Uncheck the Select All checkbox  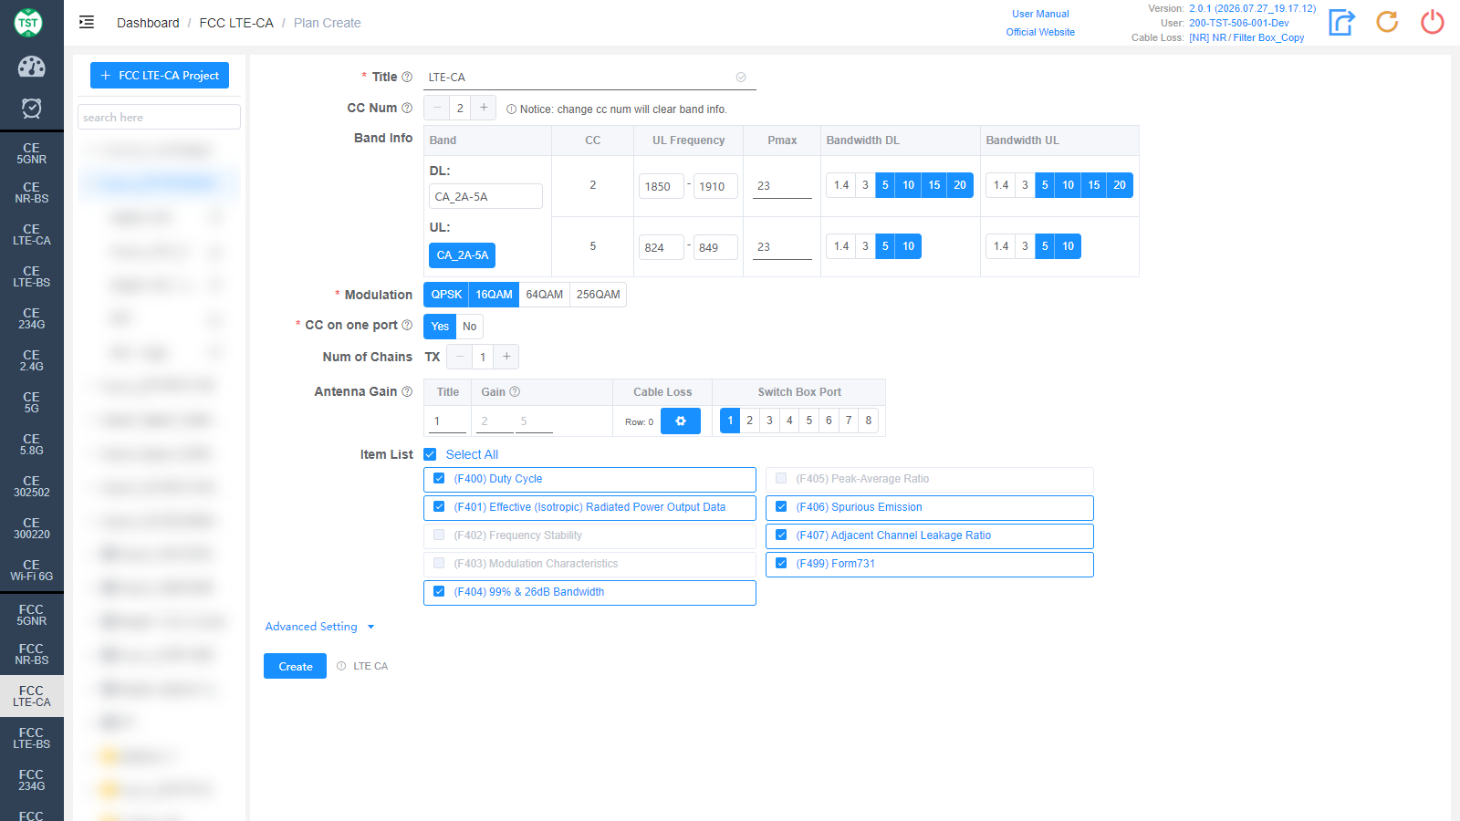point(430,454)
